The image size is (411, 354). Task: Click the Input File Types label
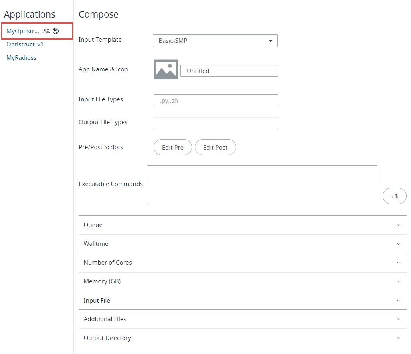[101, 99]
